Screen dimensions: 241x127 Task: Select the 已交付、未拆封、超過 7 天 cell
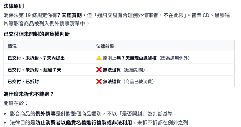pyautogui.click(x=34, y=70)
